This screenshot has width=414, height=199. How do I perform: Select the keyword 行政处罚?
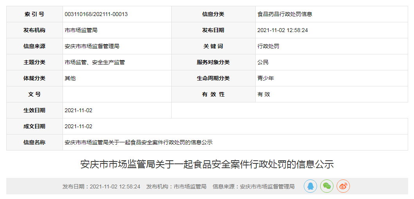(268, 47)
